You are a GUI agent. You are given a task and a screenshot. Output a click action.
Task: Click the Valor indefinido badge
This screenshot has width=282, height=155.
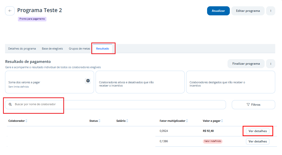[x=213, y=141]
